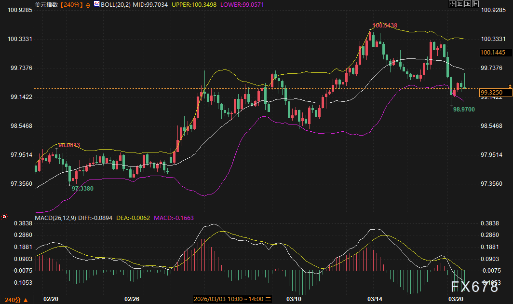Screen dimensions: 513x304
Task: Click the shift-chart-left axis icon
Action: 460,4
